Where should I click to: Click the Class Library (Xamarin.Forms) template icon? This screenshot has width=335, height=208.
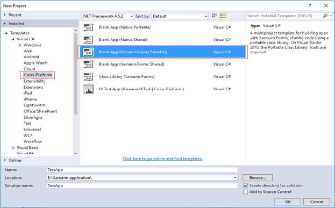[x=88, y=76]
